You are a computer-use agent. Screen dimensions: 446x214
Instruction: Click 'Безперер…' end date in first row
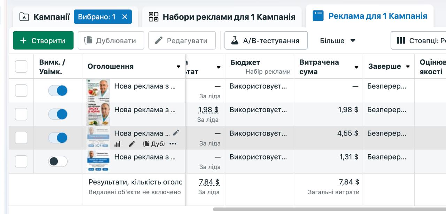[387, 86]
